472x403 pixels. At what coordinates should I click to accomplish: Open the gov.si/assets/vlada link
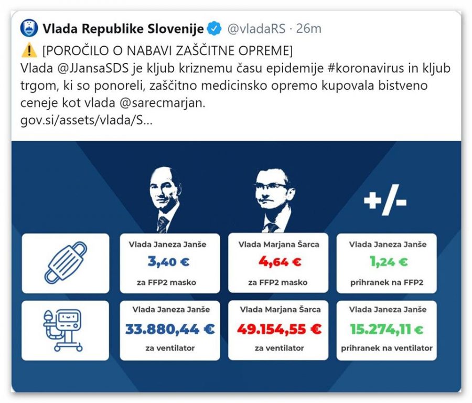[x=87, y=121]
